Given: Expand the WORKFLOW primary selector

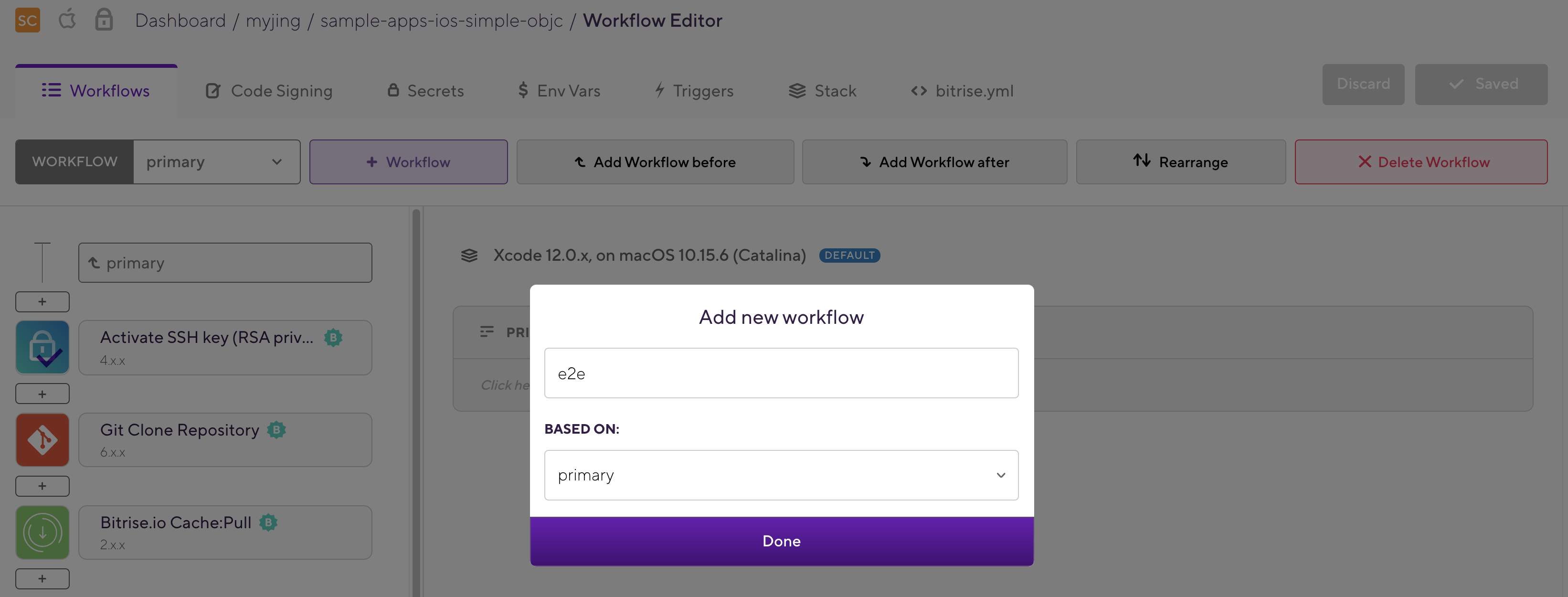Looking at the screenshot, I should click(216, 162).
